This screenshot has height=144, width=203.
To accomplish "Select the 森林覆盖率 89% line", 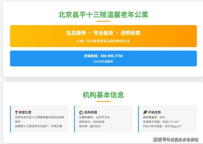I will pyautogui.click(x=154, y=117).
